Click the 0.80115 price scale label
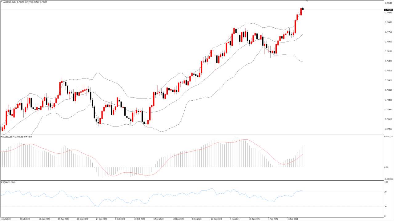The image size is (394, 221). click(x=388, y=3)
